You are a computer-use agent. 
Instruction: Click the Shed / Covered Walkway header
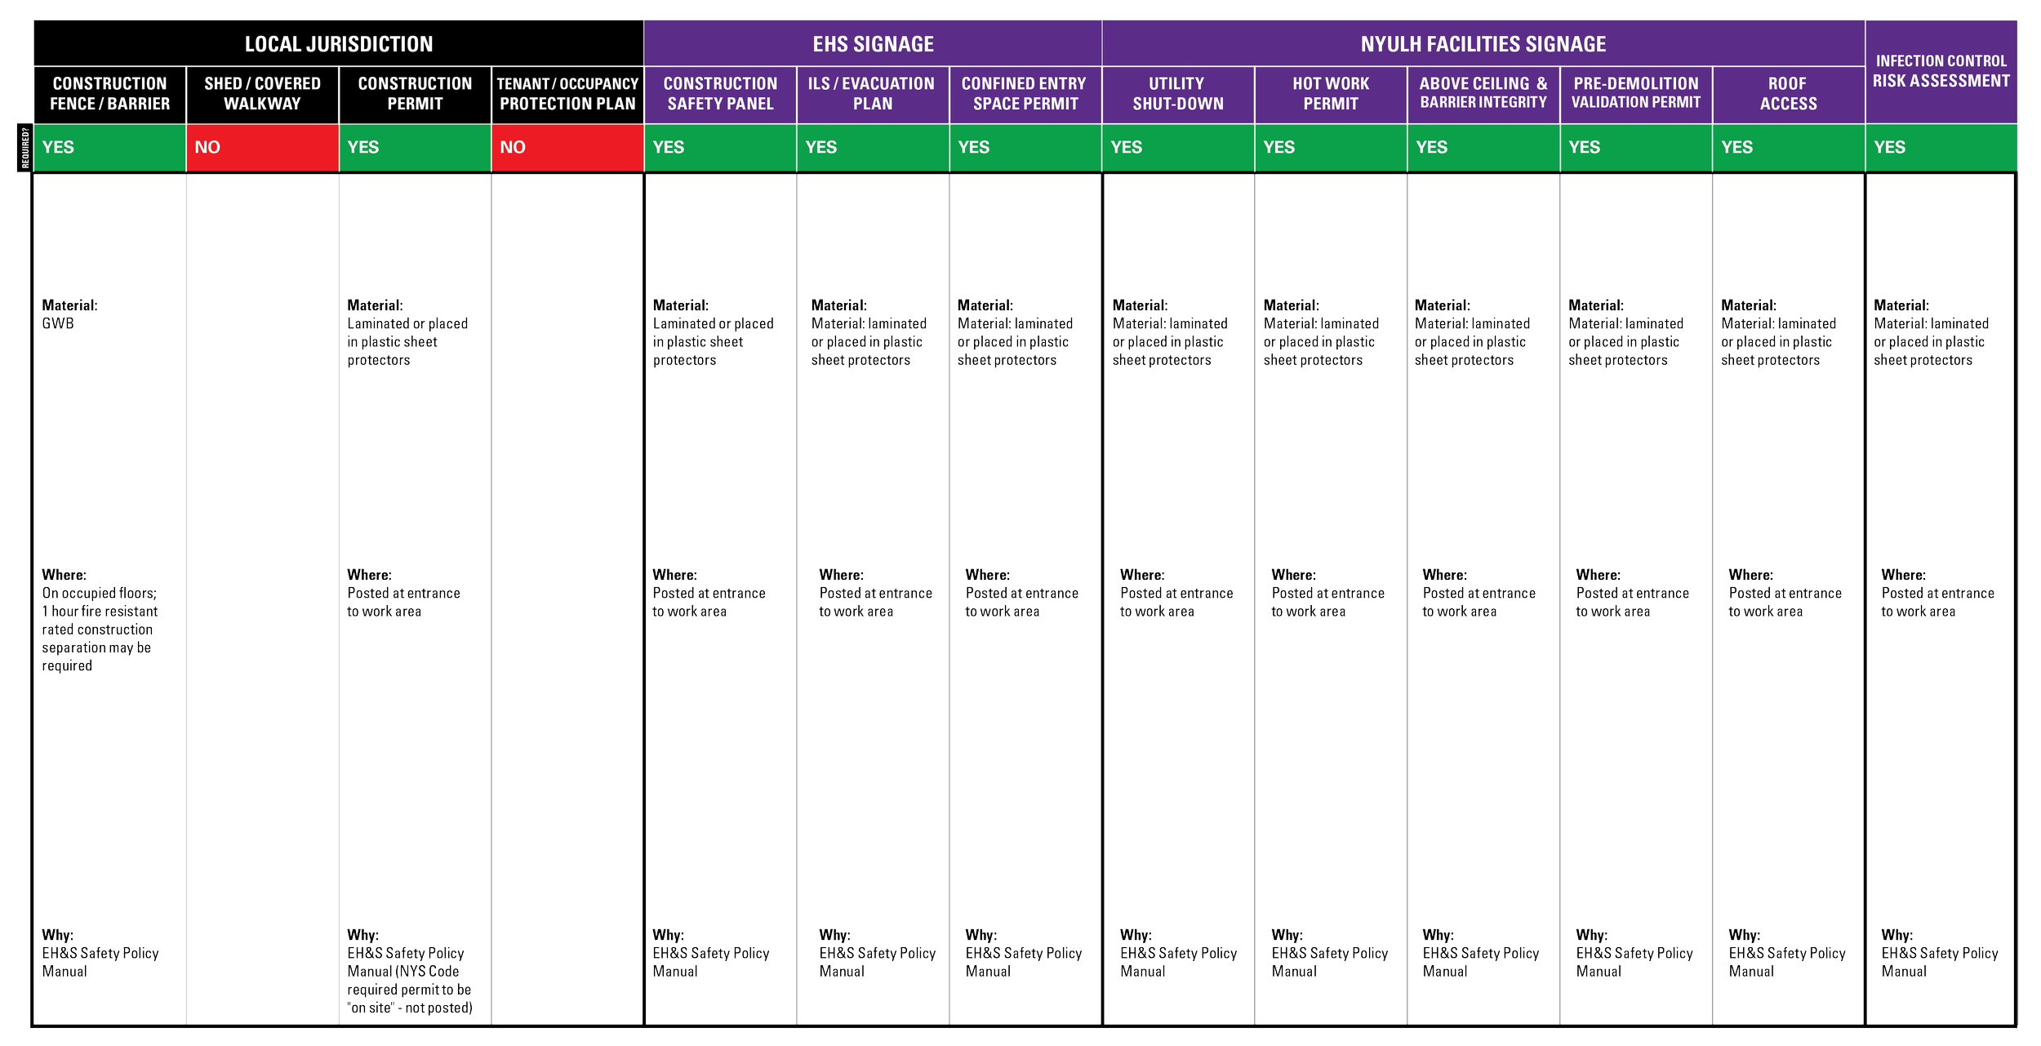(262, 94)
